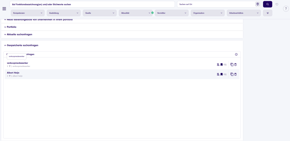Open the hamburger menu
This screenshot has width=290, height=141.
click(4, 8)
